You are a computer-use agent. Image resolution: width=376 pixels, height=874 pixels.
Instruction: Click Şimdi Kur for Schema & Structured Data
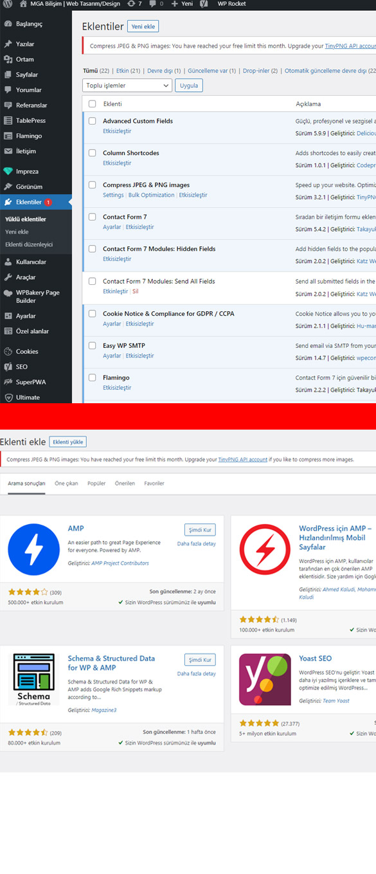point(200,660)
